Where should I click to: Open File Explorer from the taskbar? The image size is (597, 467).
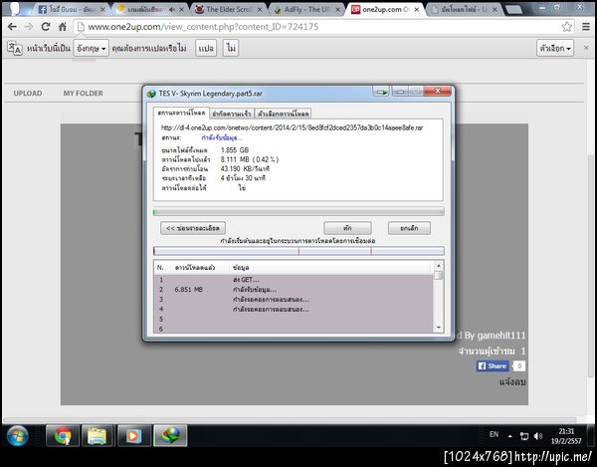[x=98, y=436]
